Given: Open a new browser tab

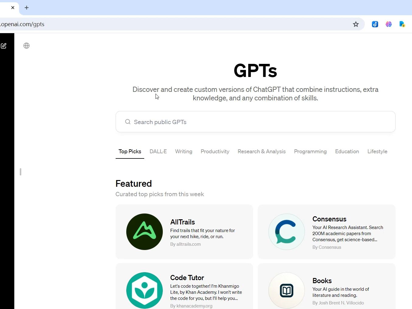Looking at the screenshot, I should pyautogui.click(x=26, y=8).
